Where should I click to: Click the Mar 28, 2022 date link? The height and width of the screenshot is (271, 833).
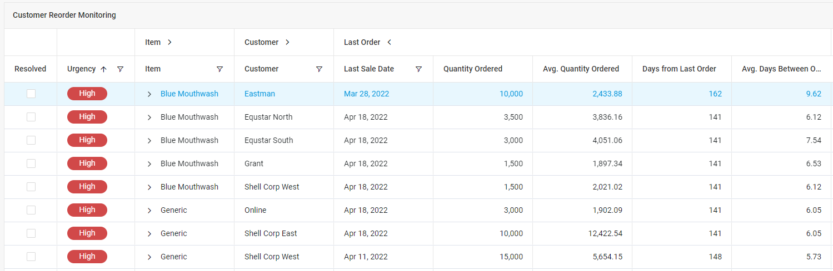(x=367, y=94)
